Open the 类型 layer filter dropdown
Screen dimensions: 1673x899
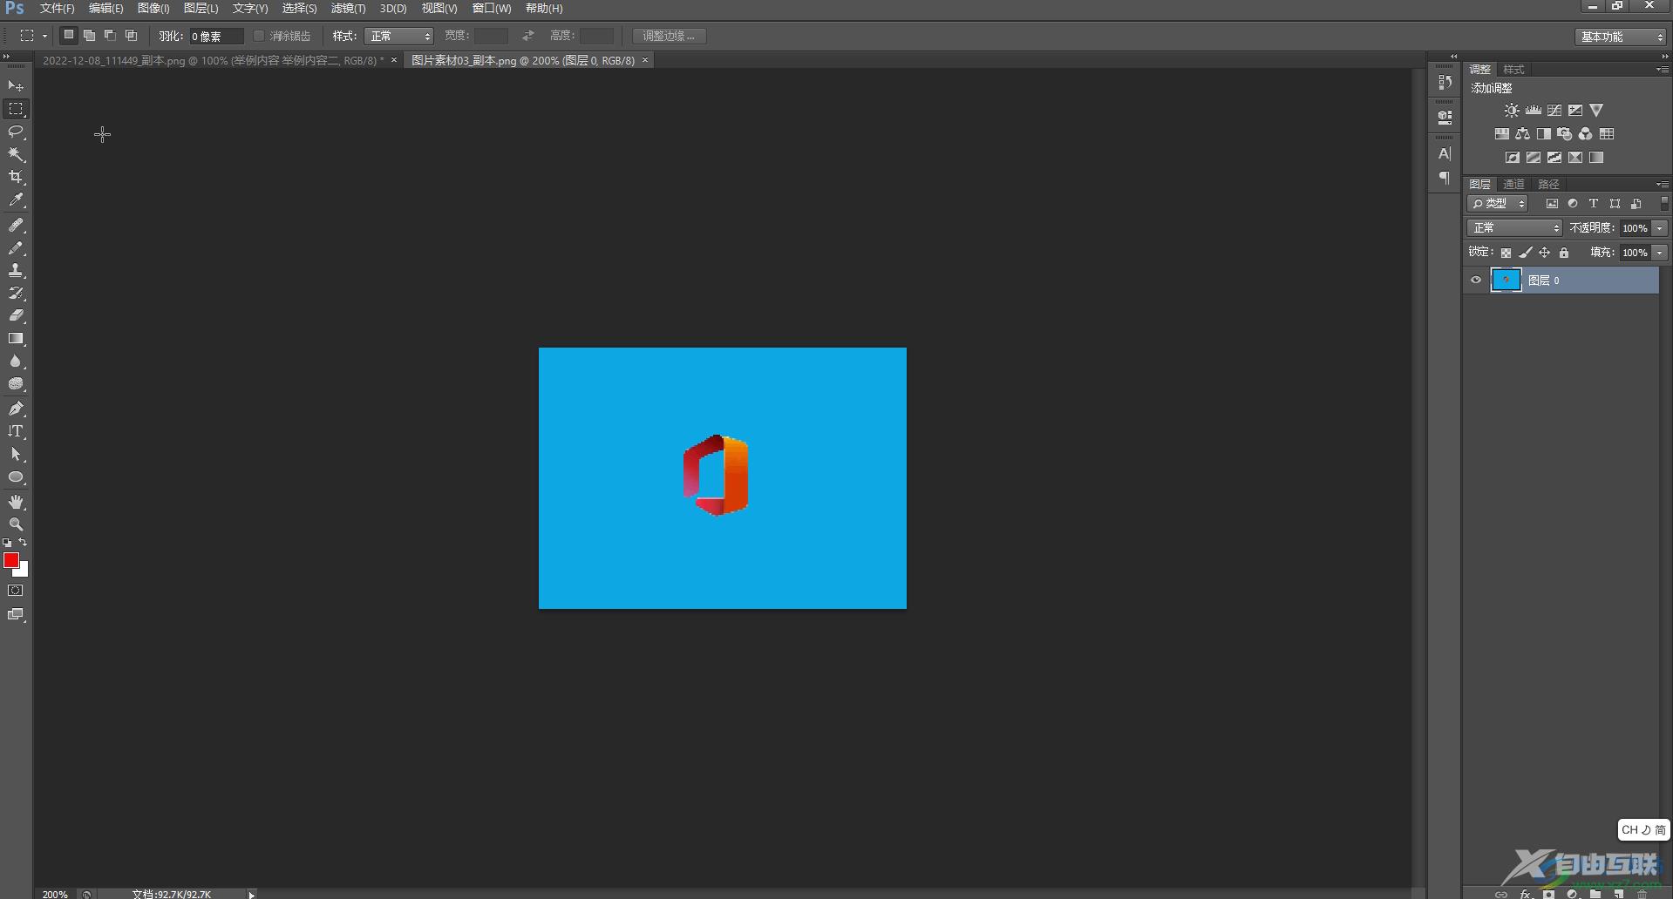1498,204
